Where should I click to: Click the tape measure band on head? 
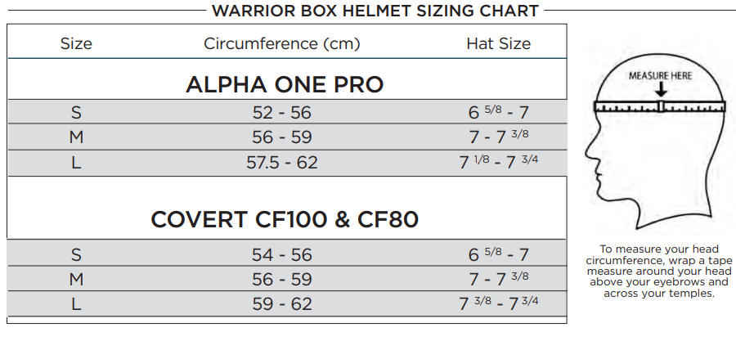[659, 106]
